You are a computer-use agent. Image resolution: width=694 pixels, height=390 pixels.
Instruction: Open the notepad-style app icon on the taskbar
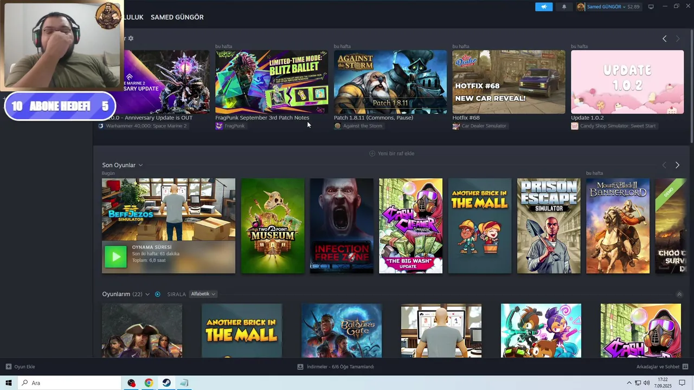click(x=184, y=383)
